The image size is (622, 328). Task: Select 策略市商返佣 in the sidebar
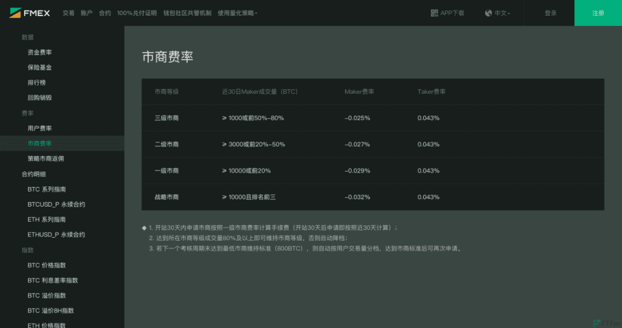click(45, 158)
